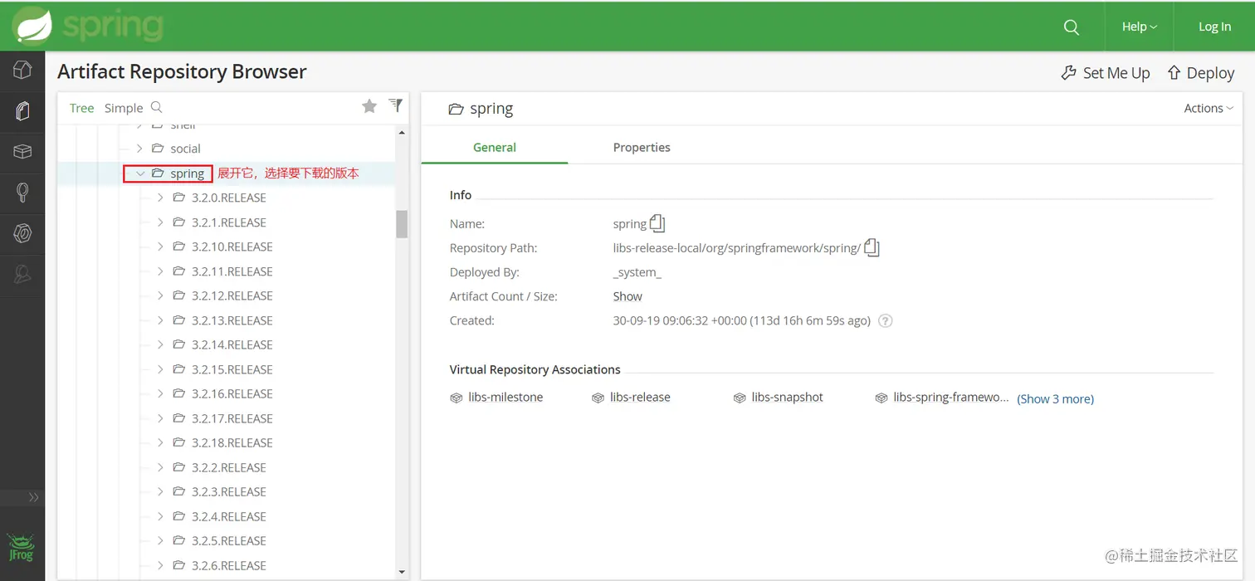Viewport: 1255px width, 581px height.
Task: Select the General tab
Action: coord(495,147)
